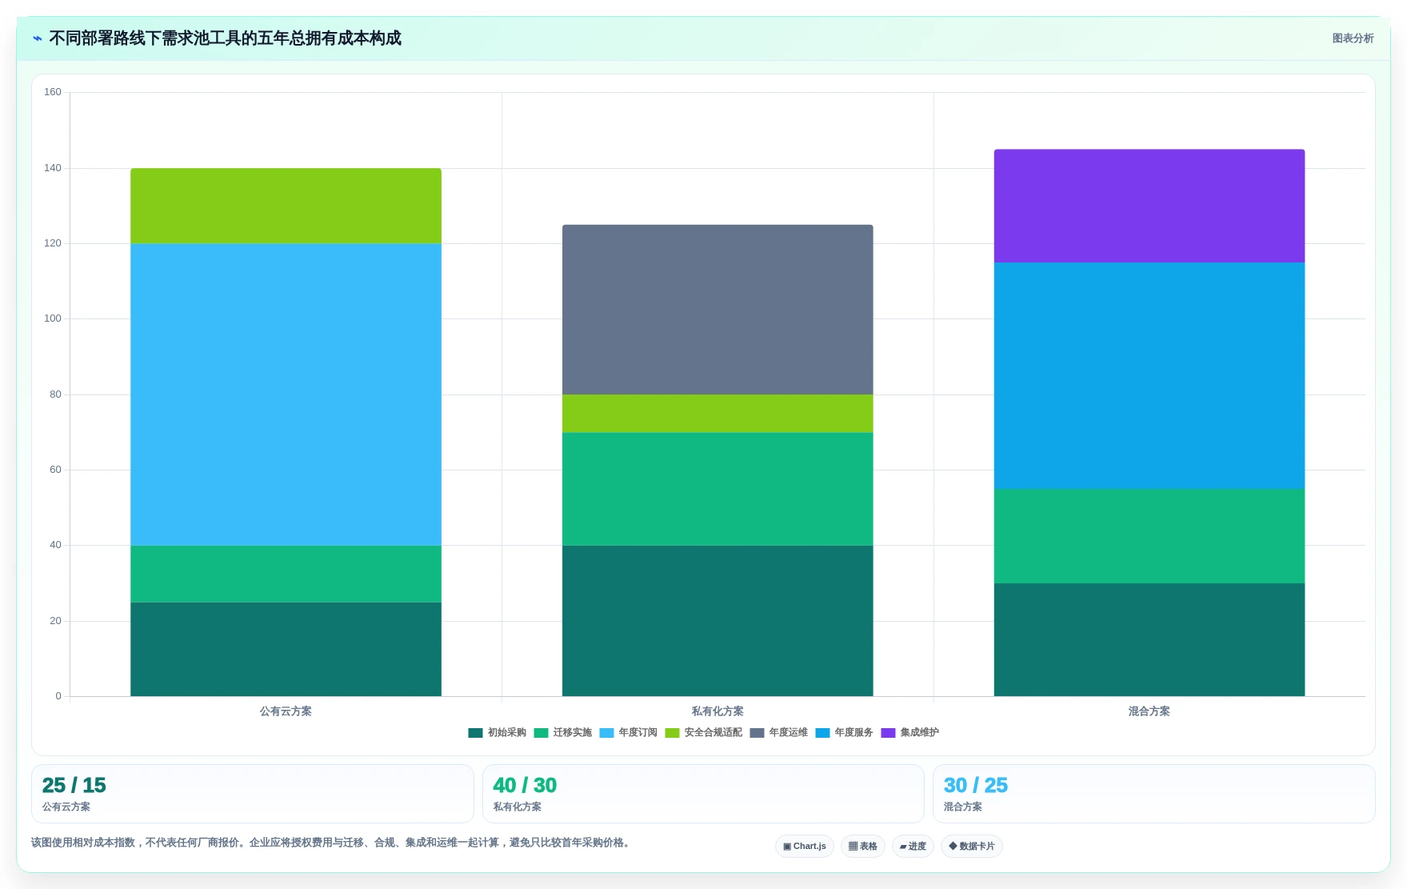The height and width of the screenshot is (889, 1407).
Task: Click the 初始采购 segment in 混合方案 bar
Action: (x=1149, y=640)
